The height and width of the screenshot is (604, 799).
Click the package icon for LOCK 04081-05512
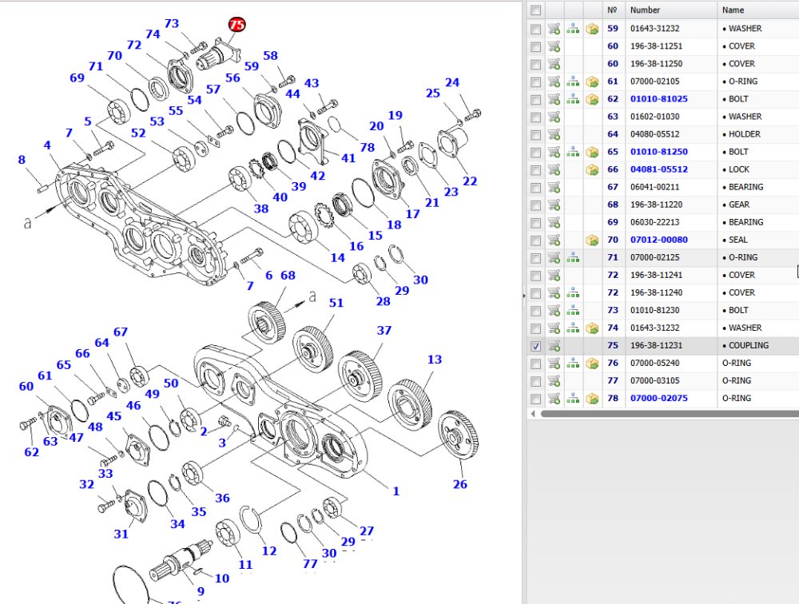pos(592,169)
